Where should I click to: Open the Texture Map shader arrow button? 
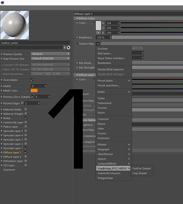tap(98, 44)
